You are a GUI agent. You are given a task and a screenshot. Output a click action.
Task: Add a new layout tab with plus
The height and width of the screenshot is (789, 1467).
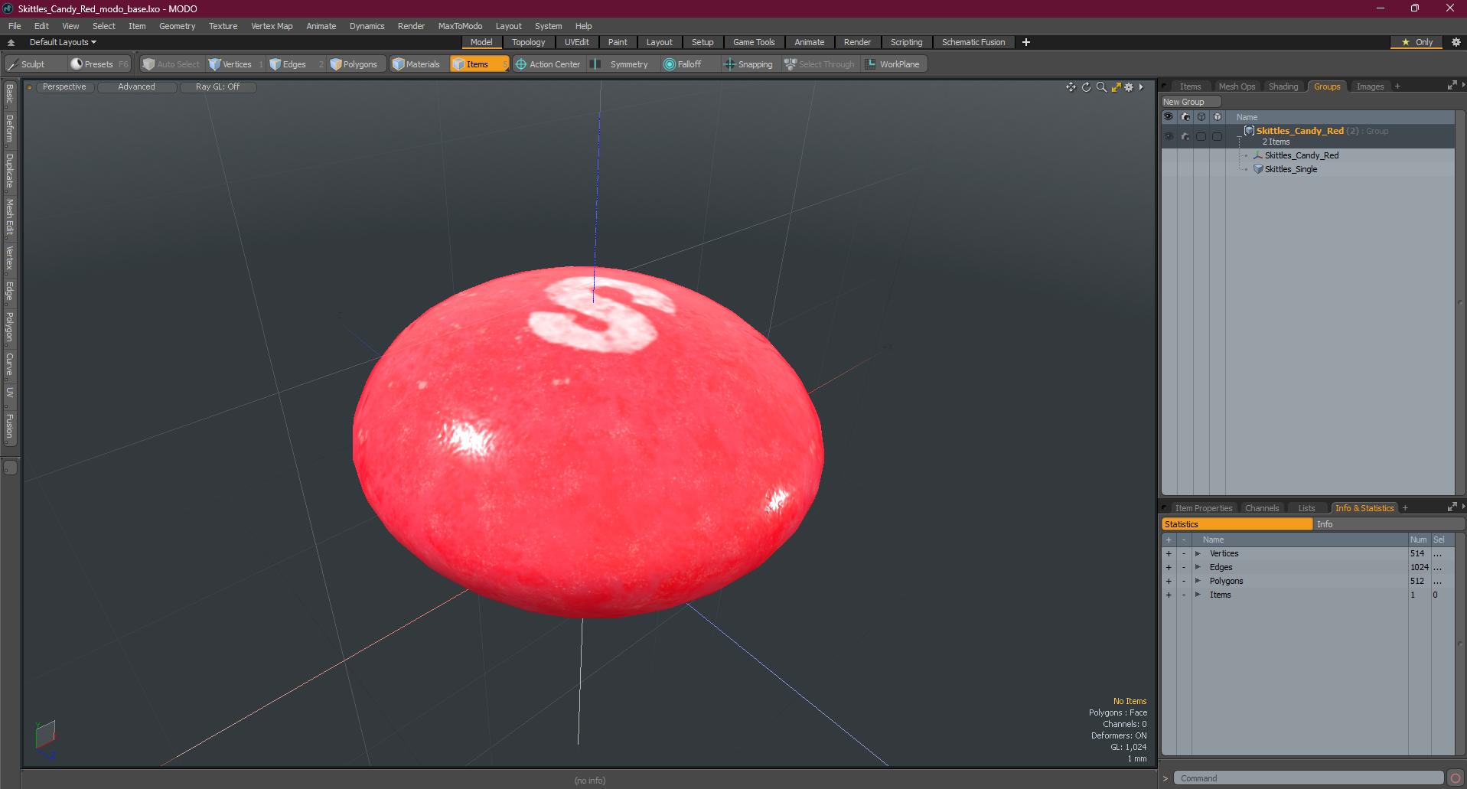point(1026,42)
